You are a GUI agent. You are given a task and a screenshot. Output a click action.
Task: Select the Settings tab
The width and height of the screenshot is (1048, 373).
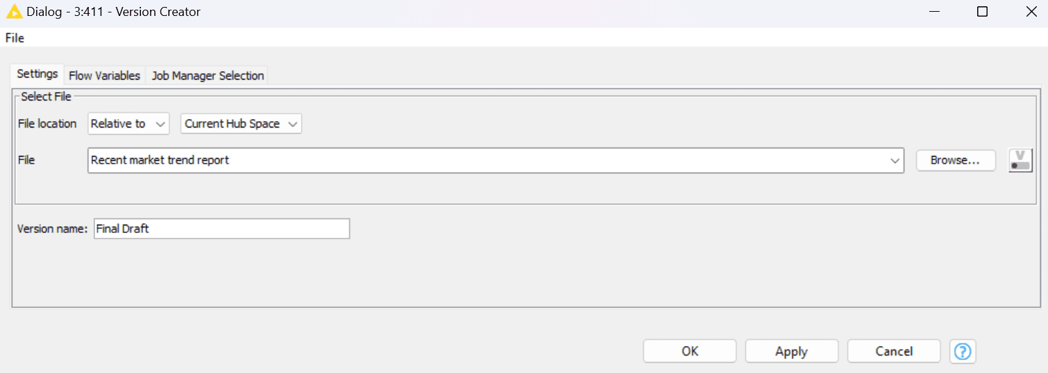click(38, 73)
